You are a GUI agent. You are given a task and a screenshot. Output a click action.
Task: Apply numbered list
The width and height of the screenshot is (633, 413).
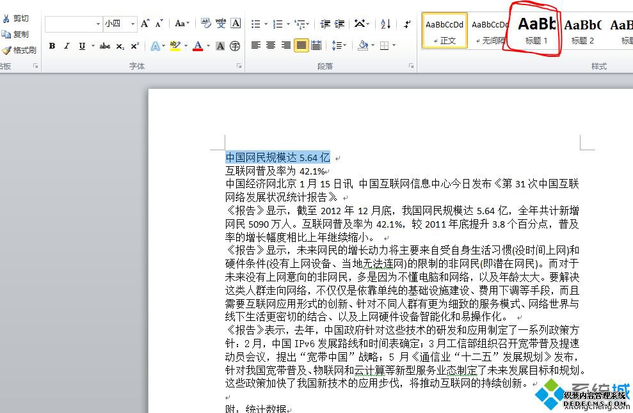[x=278, y=24]
